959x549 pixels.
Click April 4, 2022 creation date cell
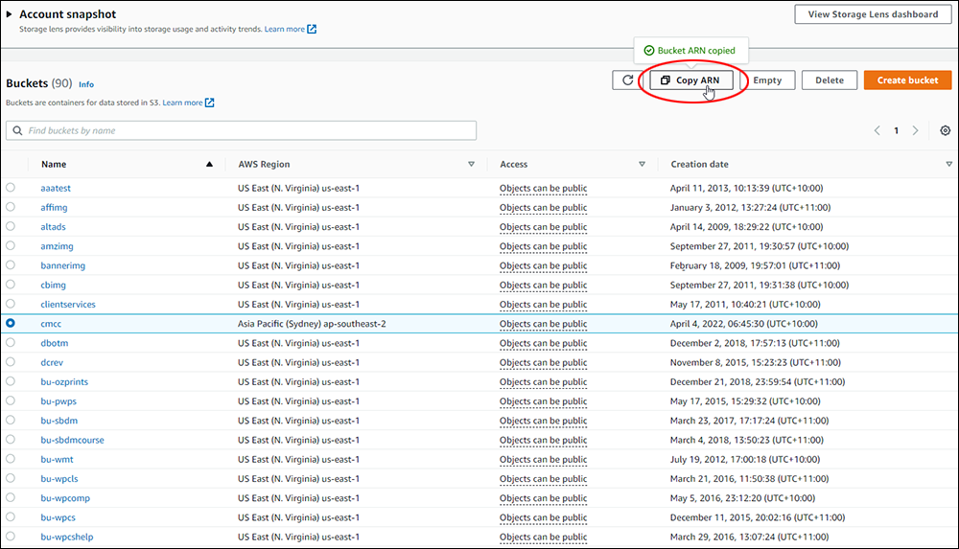(x=744, y=324)
